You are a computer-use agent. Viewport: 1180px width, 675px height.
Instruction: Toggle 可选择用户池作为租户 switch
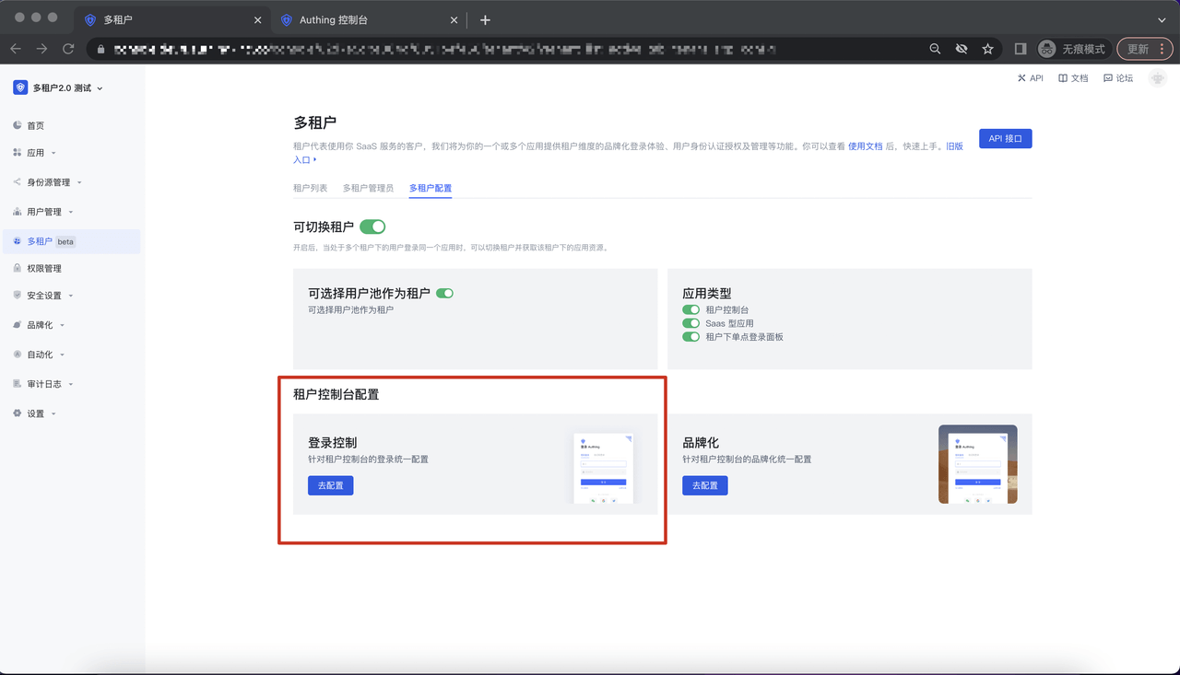tap(444, 294)
